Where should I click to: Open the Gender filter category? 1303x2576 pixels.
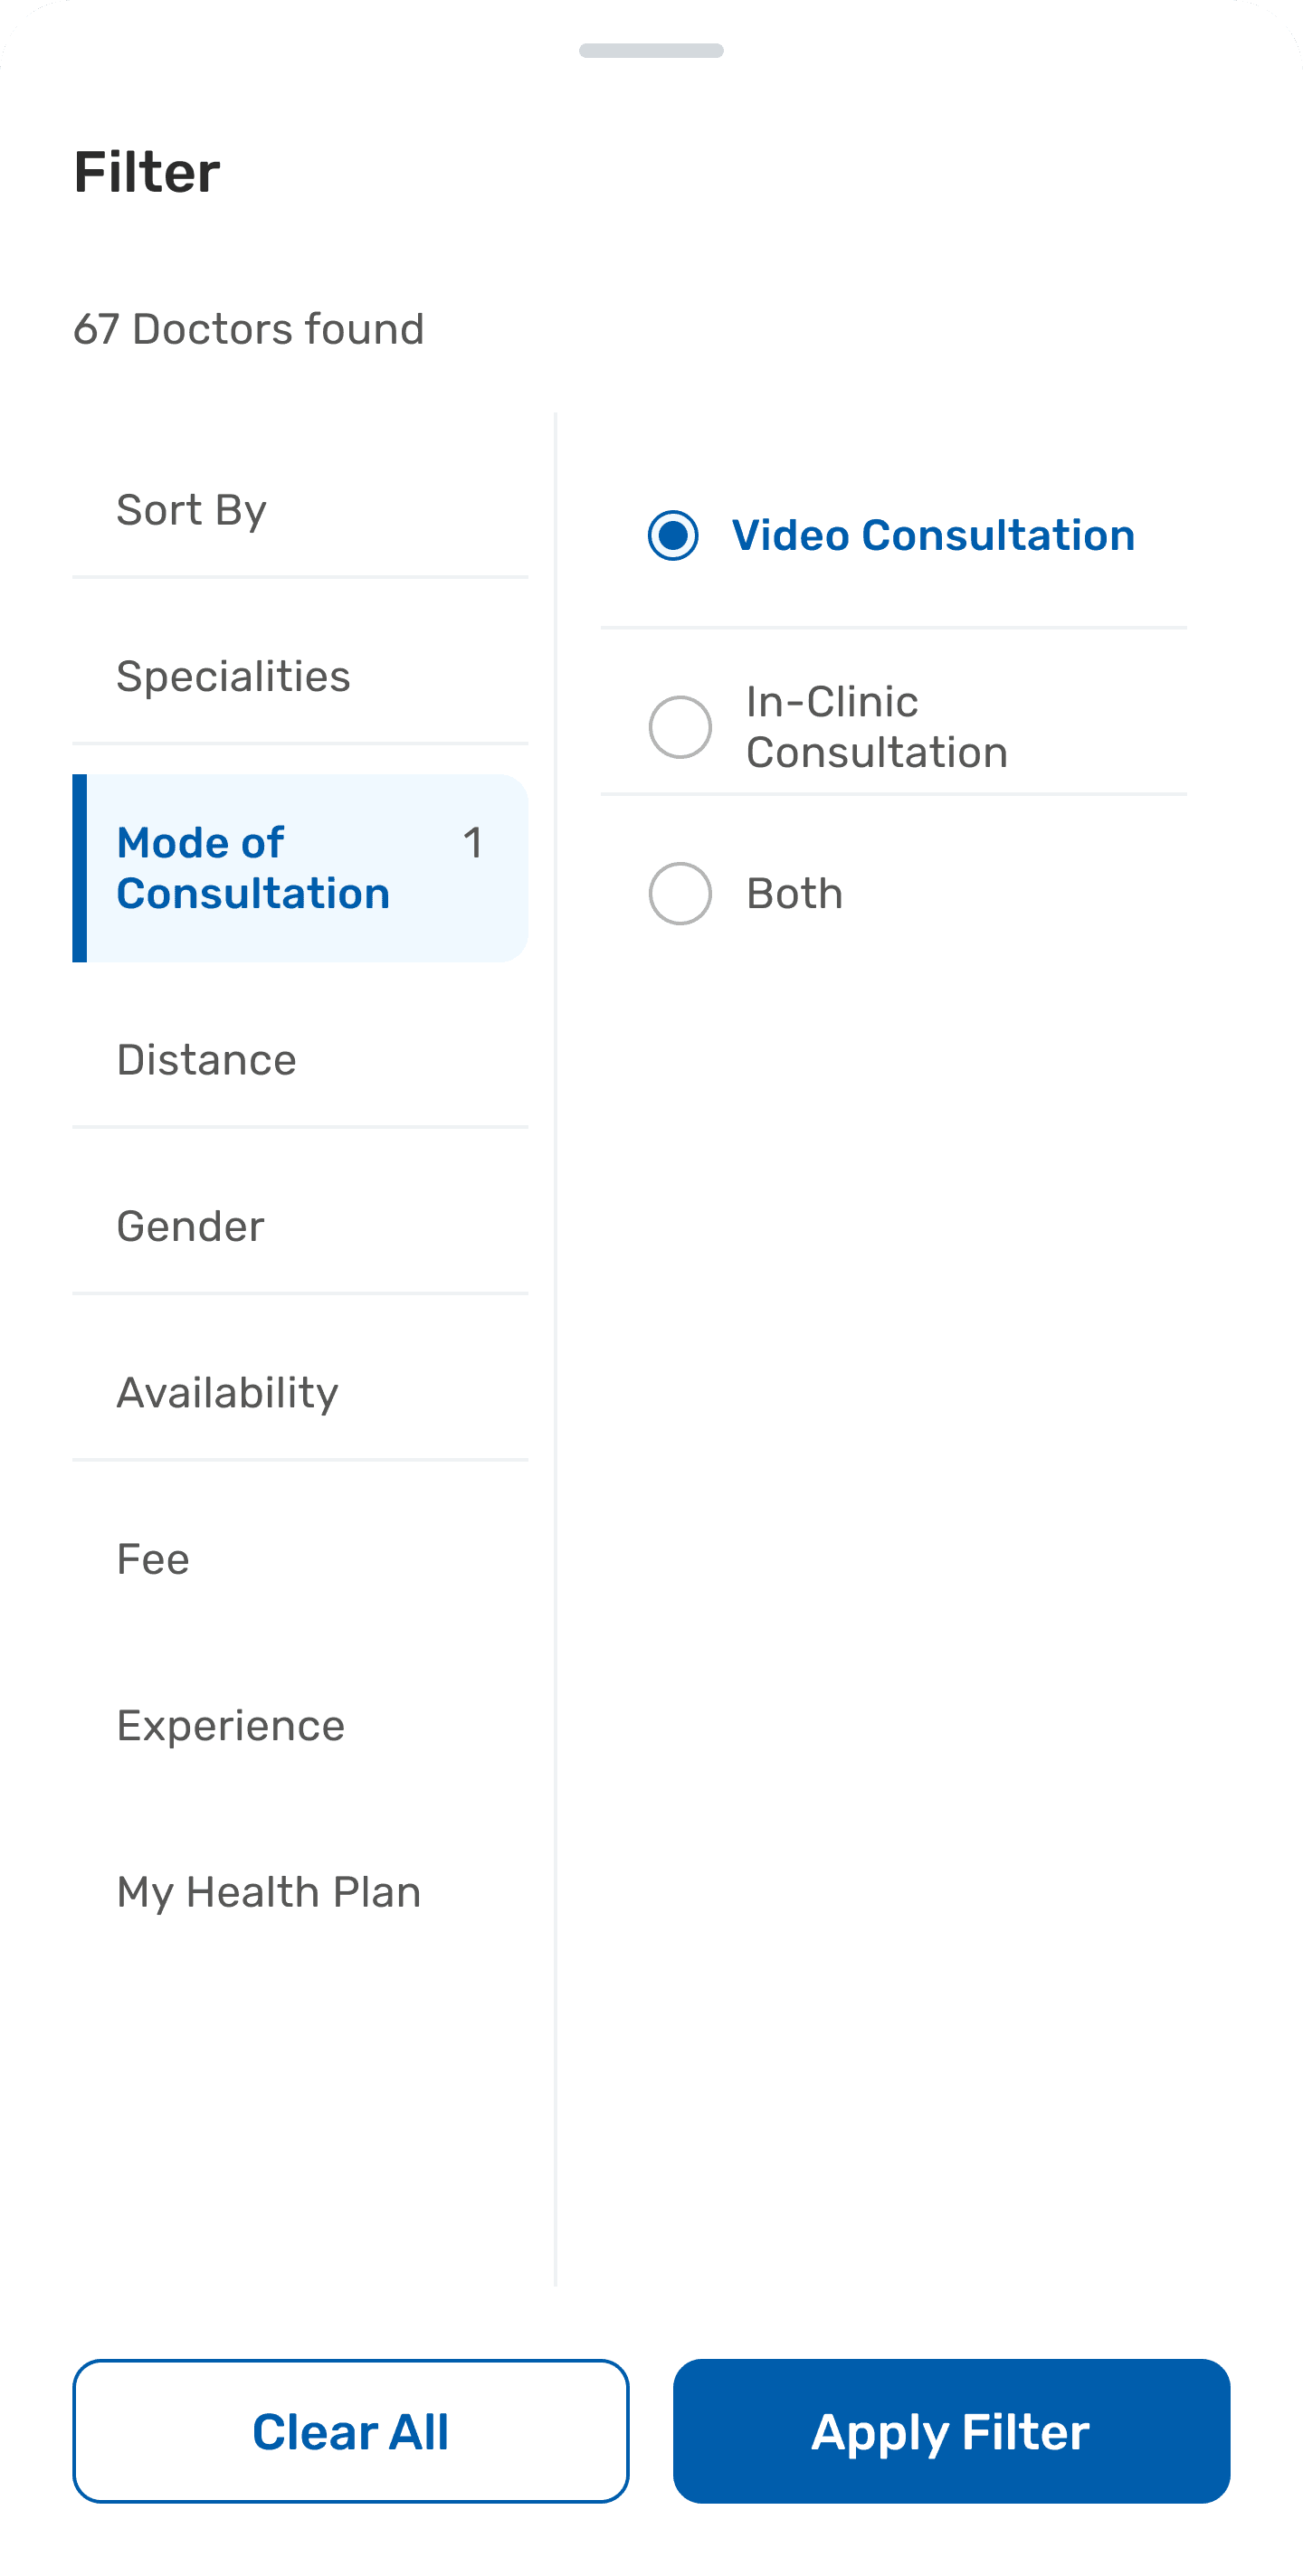click(x=190, y=1227)
